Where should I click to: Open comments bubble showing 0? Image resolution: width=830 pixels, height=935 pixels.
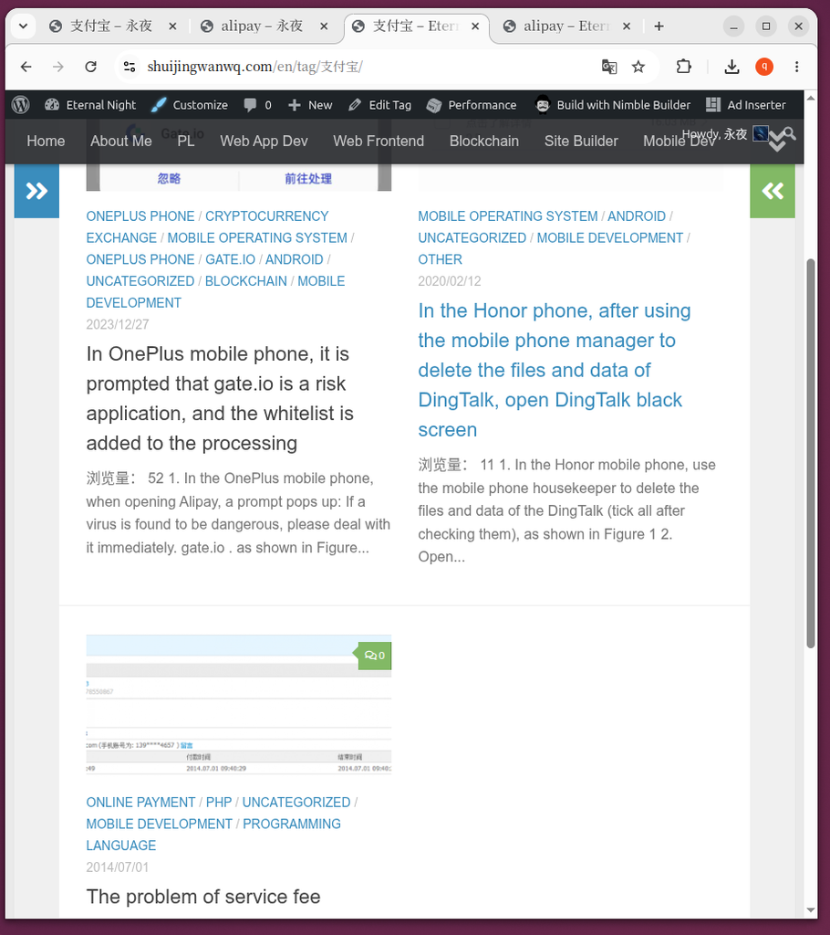(x=257, y=105)
